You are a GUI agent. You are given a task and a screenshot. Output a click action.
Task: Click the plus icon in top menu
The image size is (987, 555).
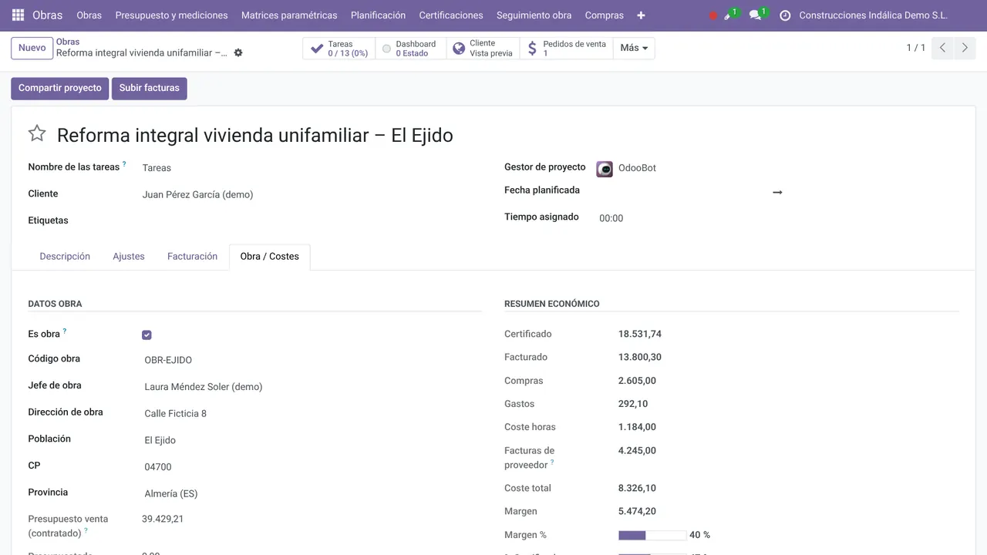point(641,15)
